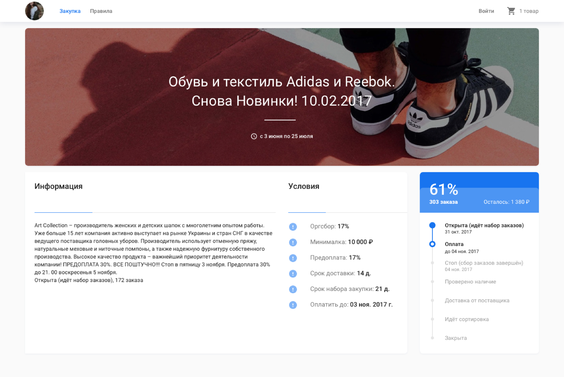This screenshot has width=564, height=377.
Task: Click 'Срок набора закупки: 21 д.' text
Action: tap(350, 289)
